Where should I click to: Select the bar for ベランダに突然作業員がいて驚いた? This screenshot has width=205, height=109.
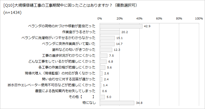tap(107, 44)
